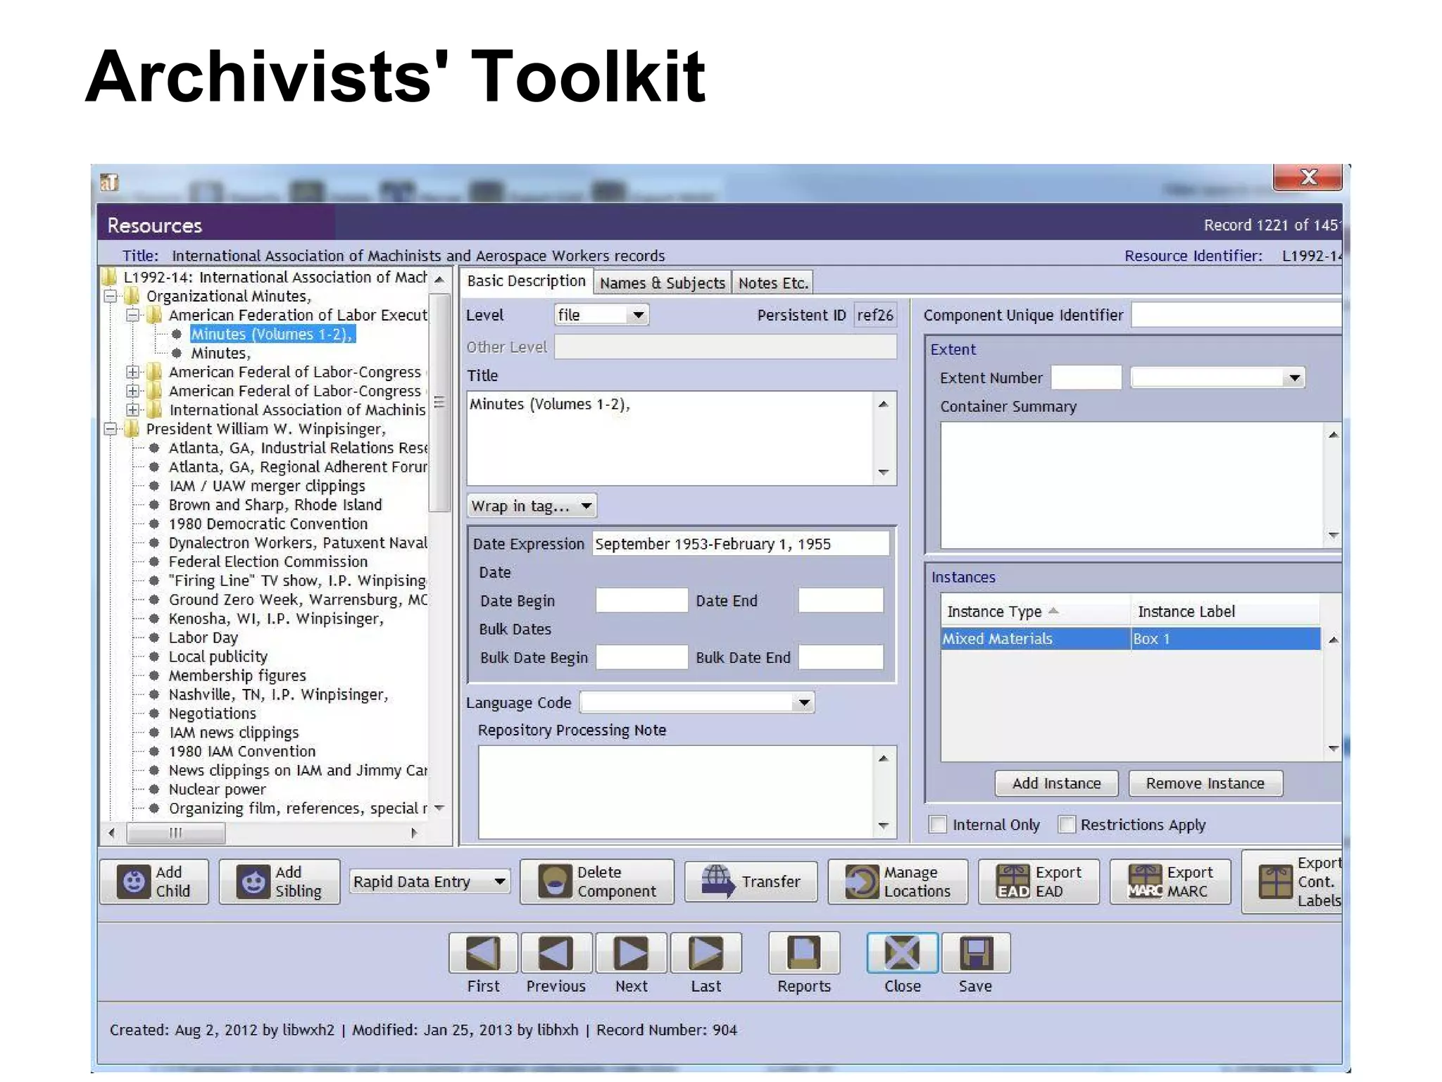Screen dimensions: 1442x1082
Task: Click the L1992-14 root folder icon
Action: coord(109,277)
